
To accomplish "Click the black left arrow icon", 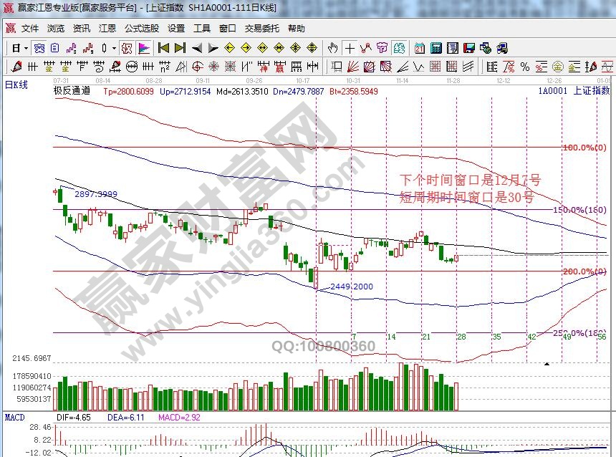I will 197,48.
